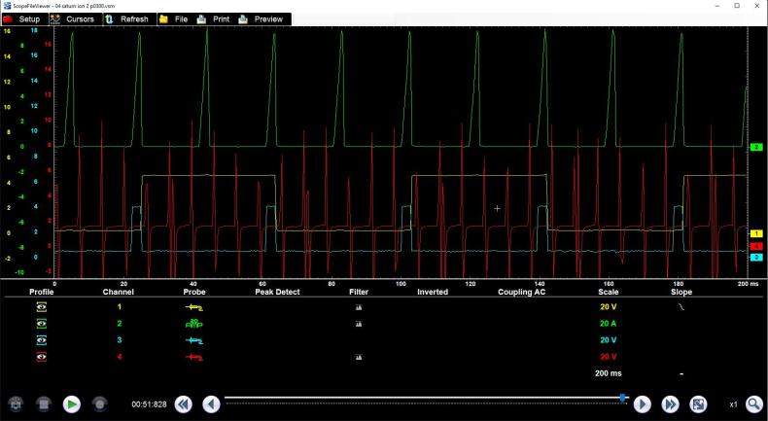Click channel 2 green amp probe icon
The height and width of the screenshot is (421, 768).
click(x=194, y=323)
